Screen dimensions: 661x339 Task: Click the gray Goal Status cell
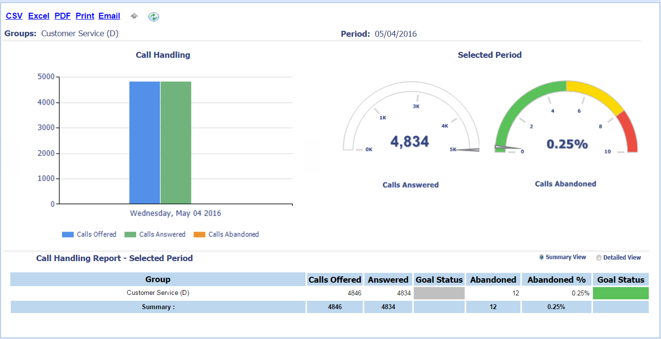439,293
